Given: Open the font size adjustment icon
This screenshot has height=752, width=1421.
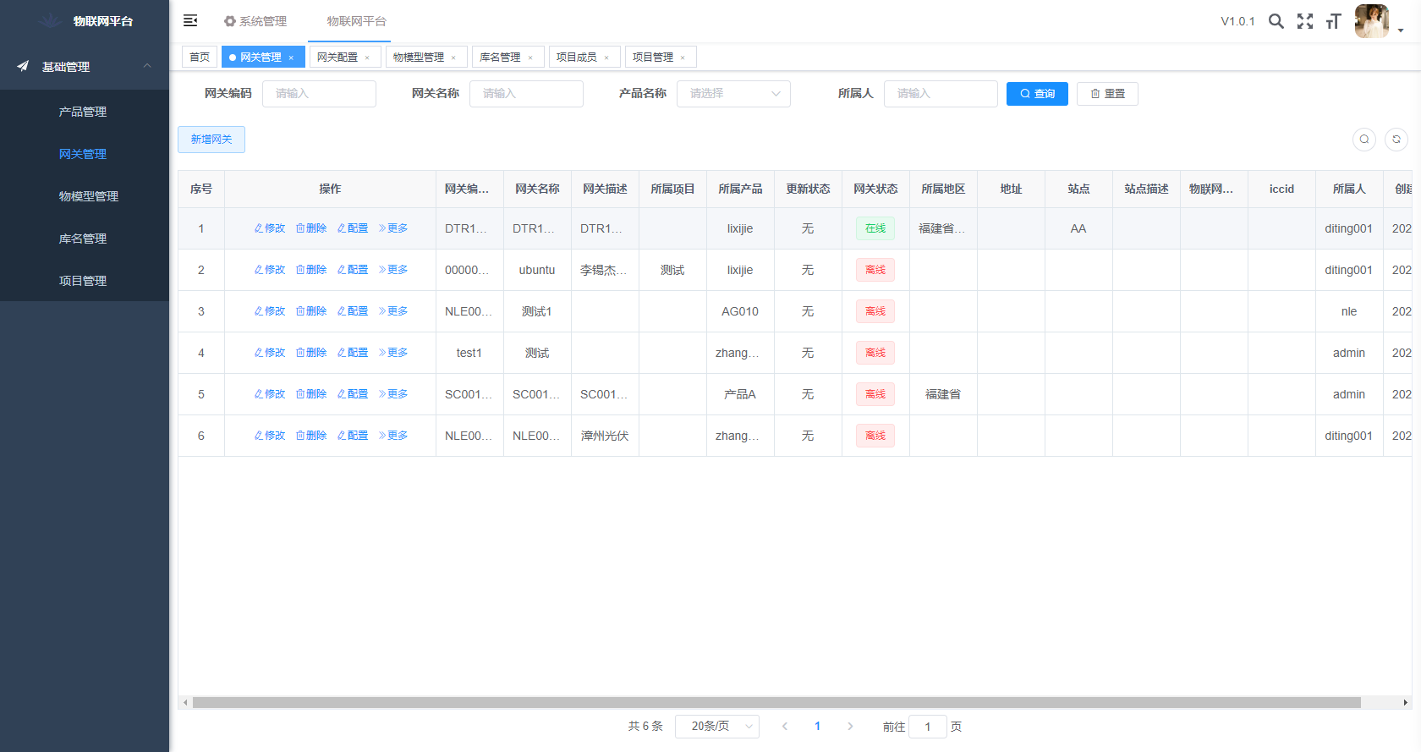Looking at the screenshot, I should [1334, 21].
